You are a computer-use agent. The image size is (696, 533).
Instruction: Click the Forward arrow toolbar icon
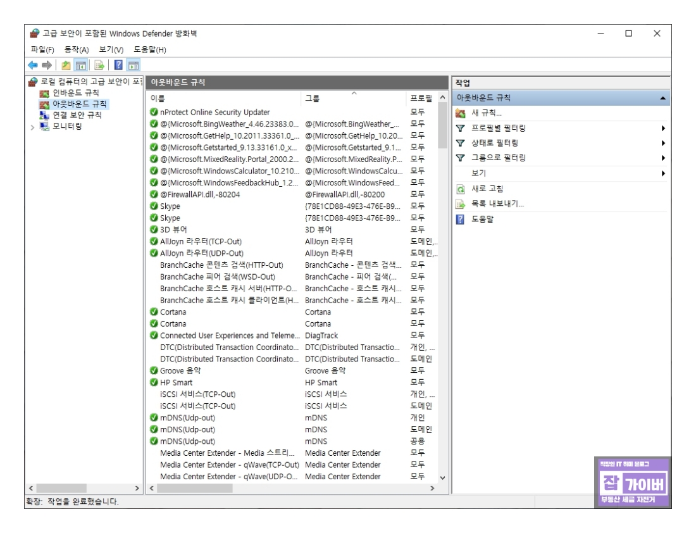(47, 65)
